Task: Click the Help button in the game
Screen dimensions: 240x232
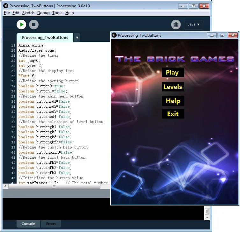Action: (x=173, y=101)
